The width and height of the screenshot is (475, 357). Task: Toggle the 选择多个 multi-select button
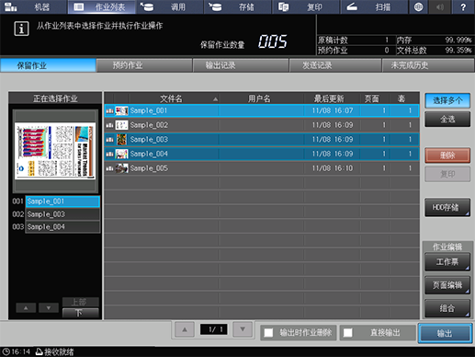(447, 100)
